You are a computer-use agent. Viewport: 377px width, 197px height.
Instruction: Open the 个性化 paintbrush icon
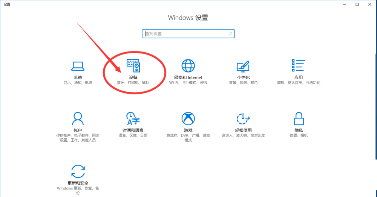click(243, 67)
